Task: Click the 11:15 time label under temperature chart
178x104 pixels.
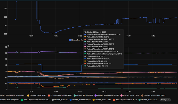Action: click(104, 91)
